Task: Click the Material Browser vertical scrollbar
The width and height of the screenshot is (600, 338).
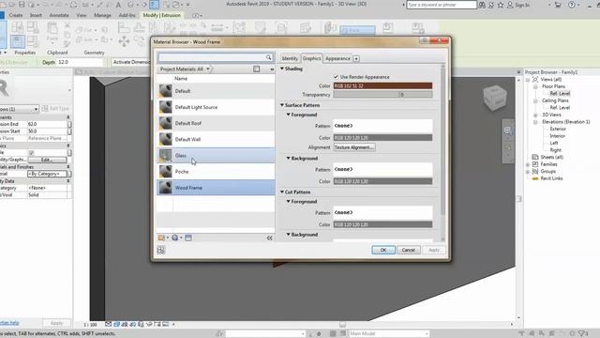Action: click(443, 153)
